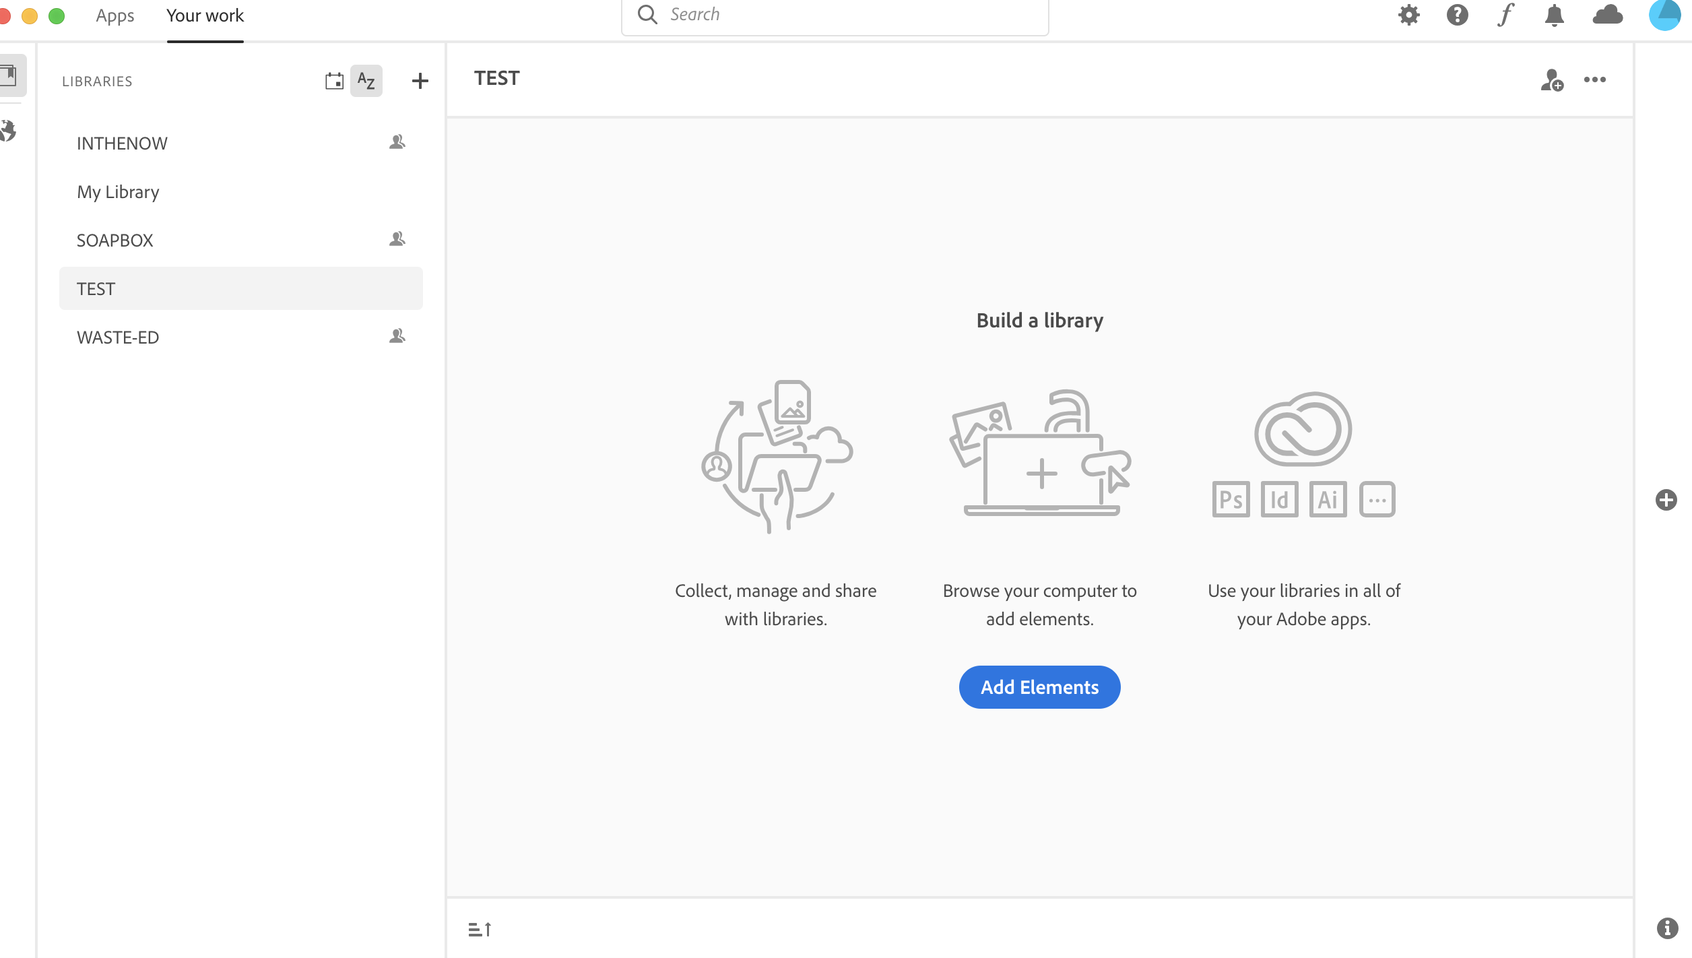This screenshot has height=958, width=1692.
Task: Invite people to the TEST library
Action: [x=1551, y=79]
